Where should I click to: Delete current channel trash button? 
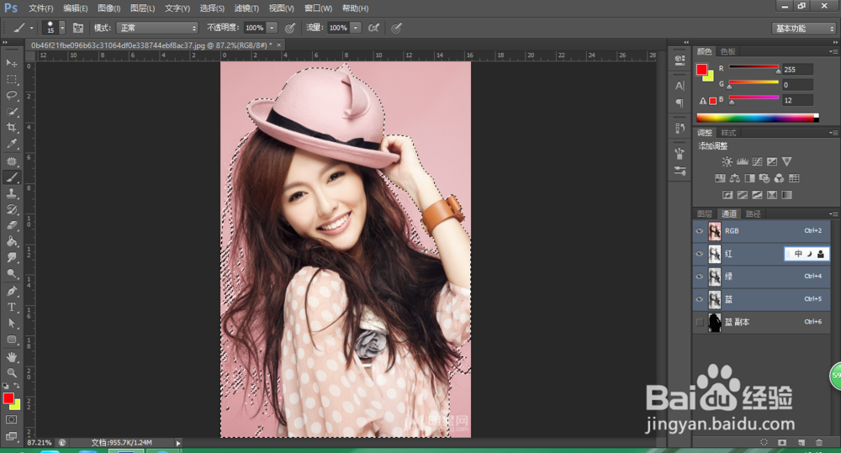819,442
